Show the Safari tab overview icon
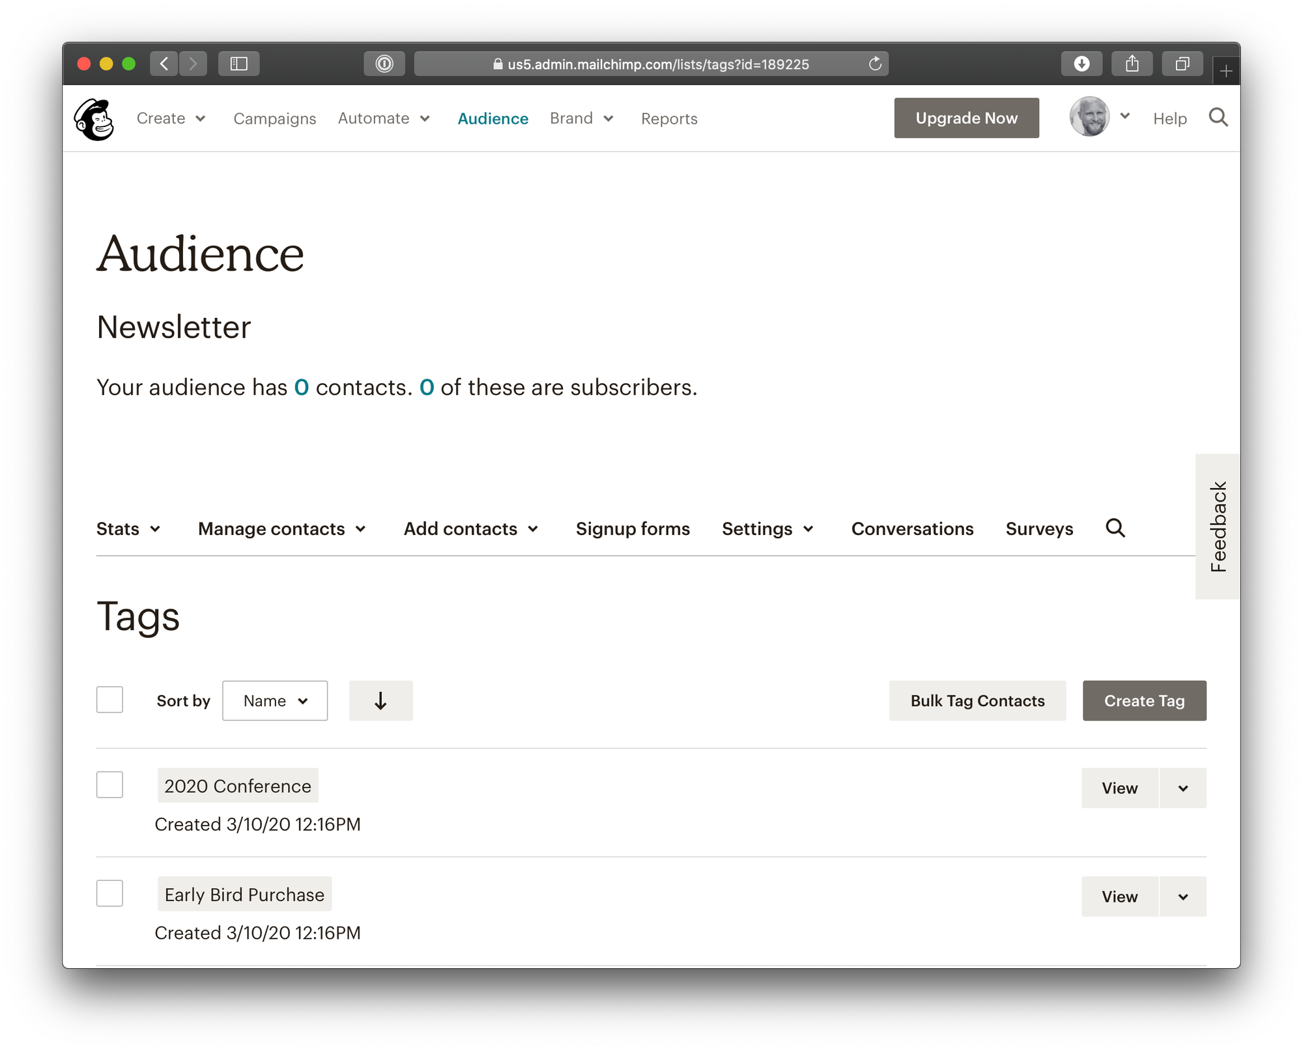 pos(1182,64)
